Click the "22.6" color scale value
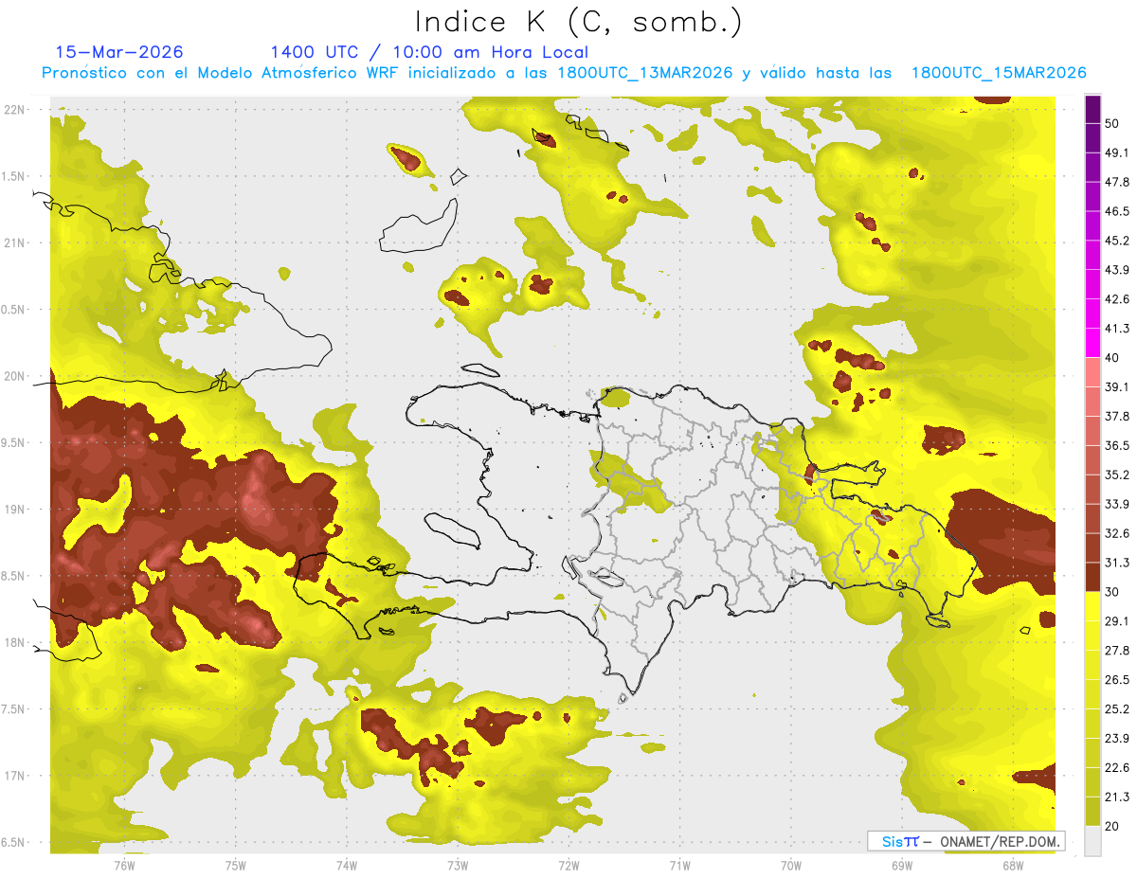Viewport: 1137px width, 878px height. (1117, 768)
